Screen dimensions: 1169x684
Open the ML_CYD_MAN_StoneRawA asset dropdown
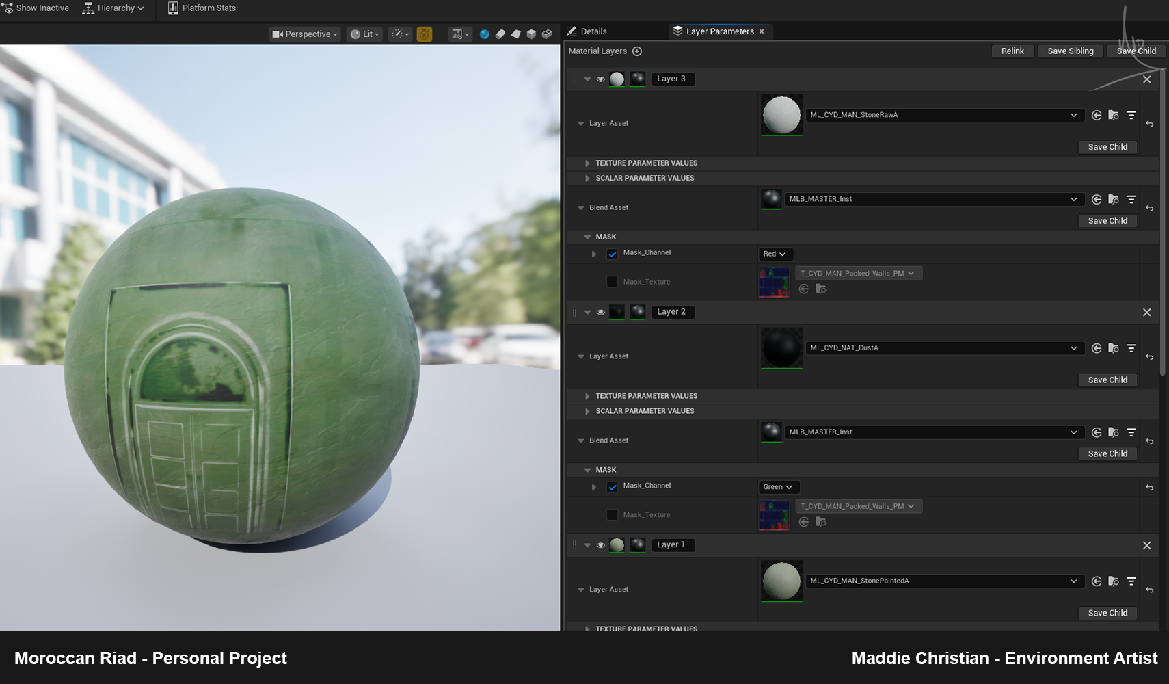coord(944,115)
